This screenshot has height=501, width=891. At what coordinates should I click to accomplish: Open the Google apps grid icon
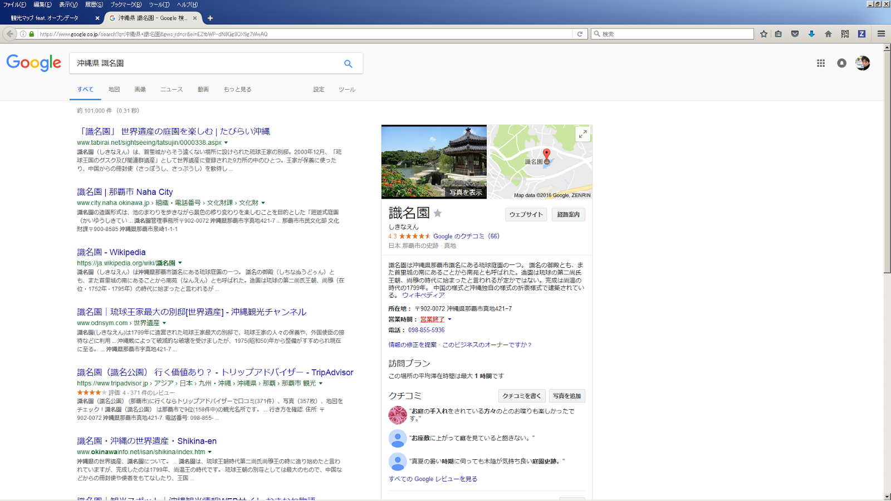point(821,63)
